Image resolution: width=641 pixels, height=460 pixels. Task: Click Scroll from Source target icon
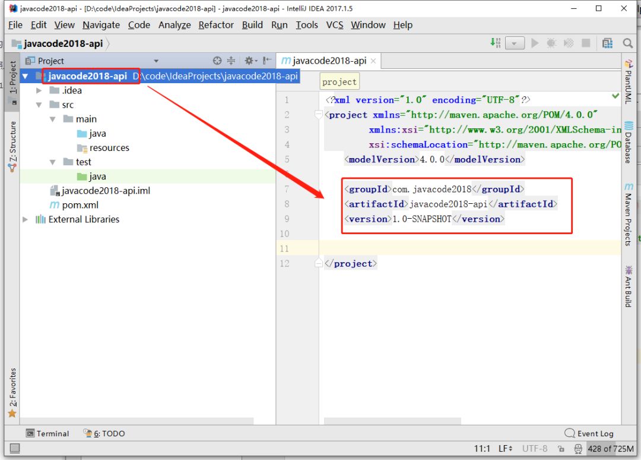(x=217, y=61)
